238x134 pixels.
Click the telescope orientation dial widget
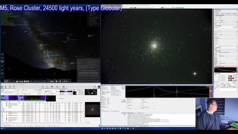tap(91, 92)
